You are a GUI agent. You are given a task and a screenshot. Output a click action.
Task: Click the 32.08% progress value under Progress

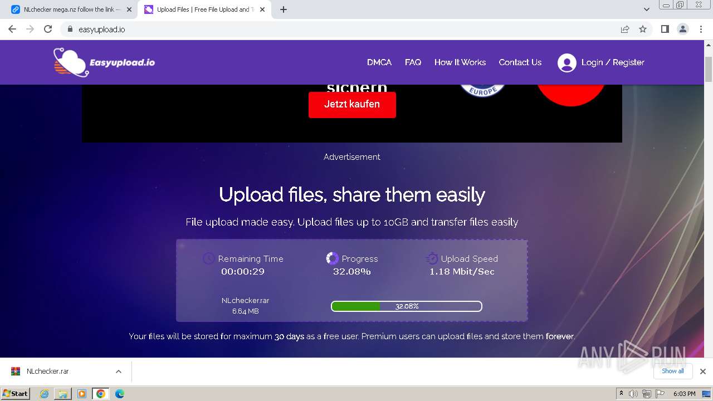352,272
